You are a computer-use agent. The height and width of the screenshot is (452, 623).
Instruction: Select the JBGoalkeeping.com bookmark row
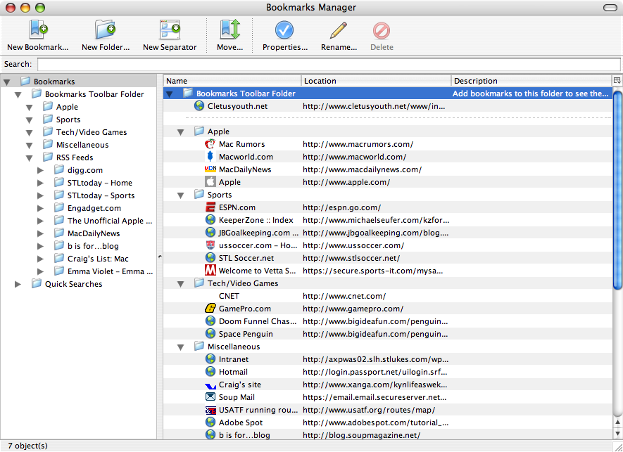(x=388, y=233)
